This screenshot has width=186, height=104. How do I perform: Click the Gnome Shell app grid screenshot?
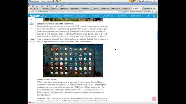(73, 60)
